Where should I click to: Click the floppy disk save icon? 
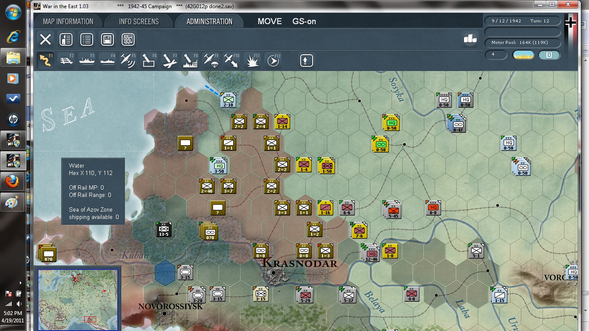pos(107,40)
